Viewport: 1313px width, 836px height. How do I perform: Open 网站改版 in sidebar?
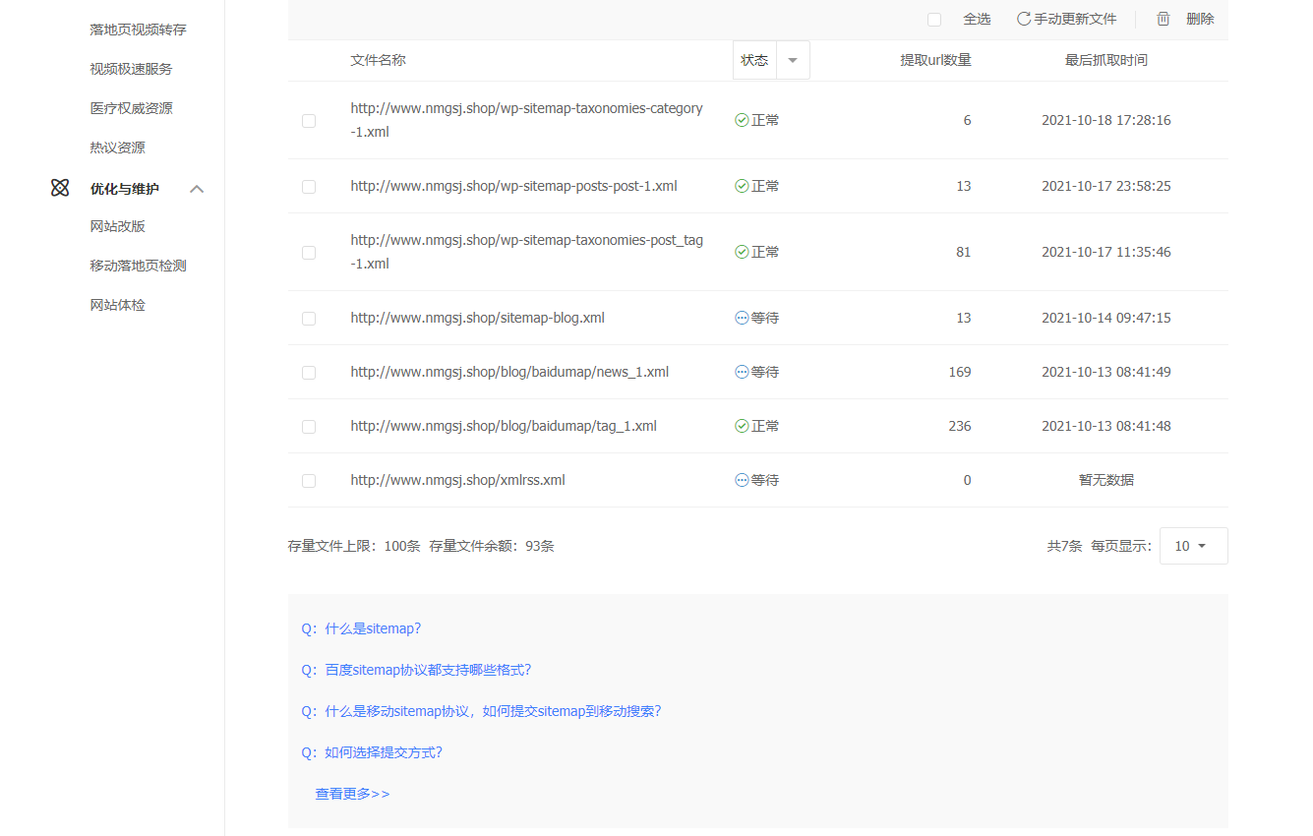[117, 226]
